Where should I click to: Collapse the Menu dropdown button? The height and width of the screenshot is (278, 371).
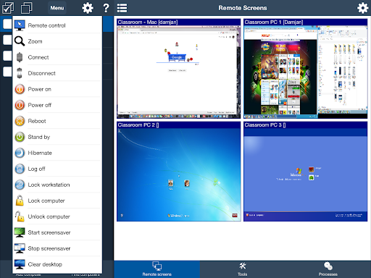[x=57, y=8]
